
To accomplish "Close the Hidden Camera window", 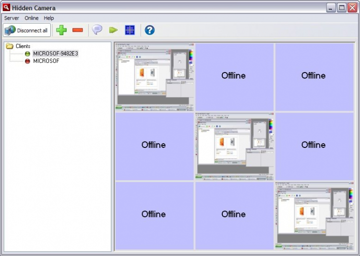I will pyautogui.click(x=352, y=8).
